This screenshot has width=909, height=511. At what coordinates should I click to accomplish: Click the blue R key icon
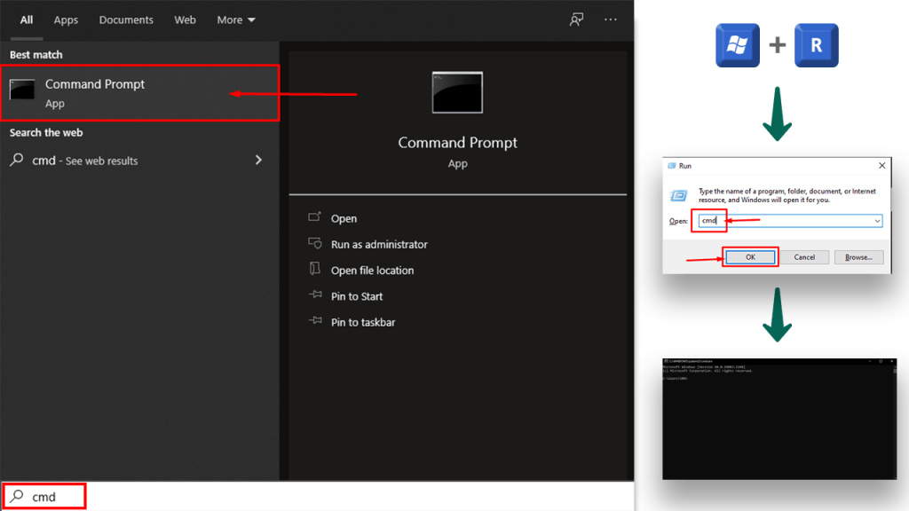pos(816,45)
